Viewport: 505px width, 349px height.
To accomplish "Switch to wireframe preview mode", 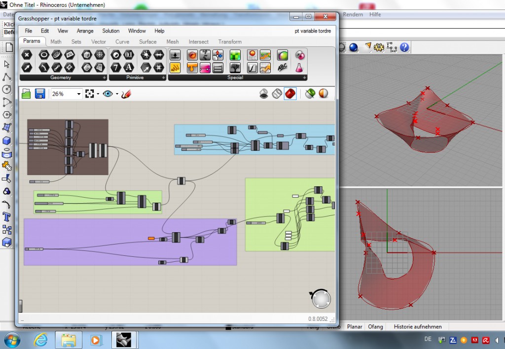I will coord(277,94).
